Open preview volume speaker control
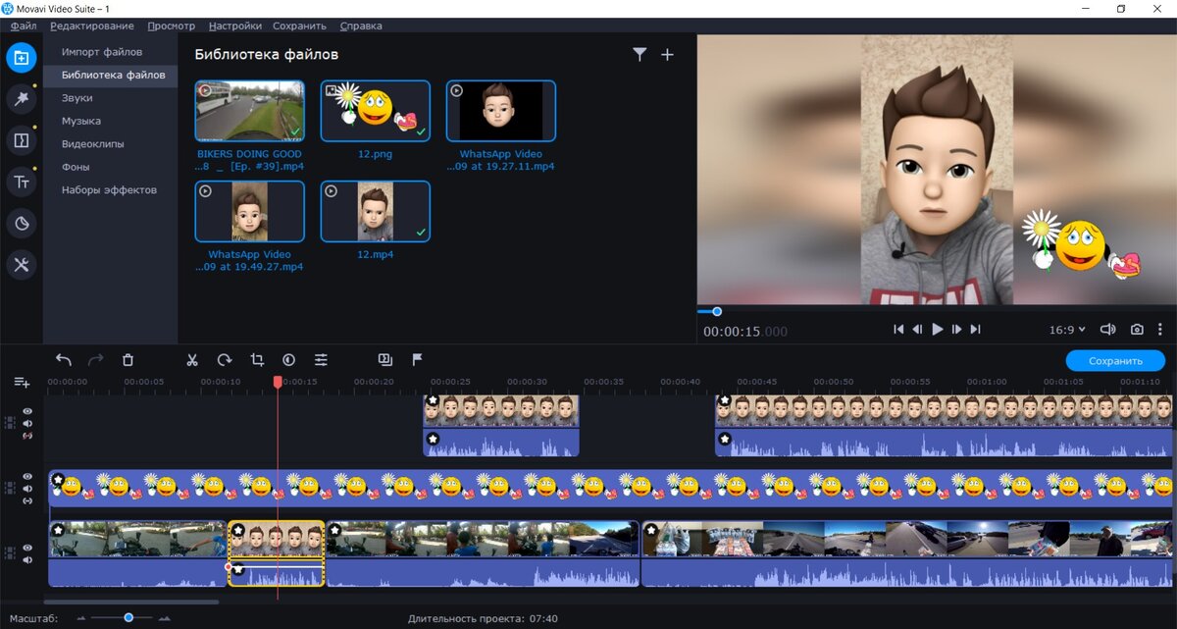1177x629 pixels. point(1108,330)
